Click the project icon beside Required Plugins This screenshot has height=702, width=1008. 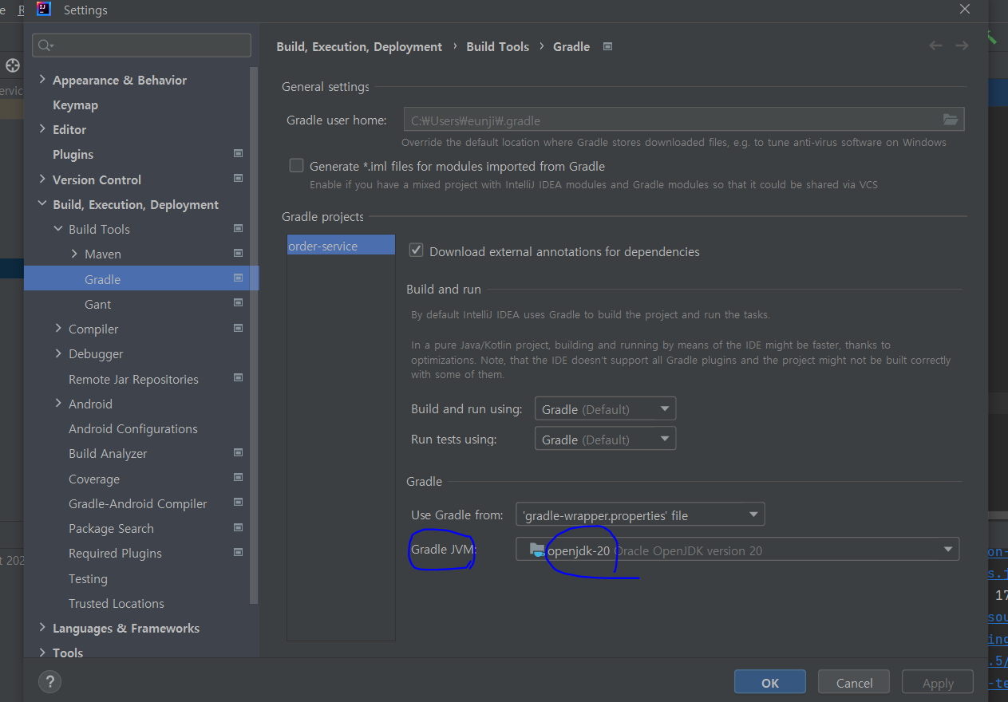238,552
